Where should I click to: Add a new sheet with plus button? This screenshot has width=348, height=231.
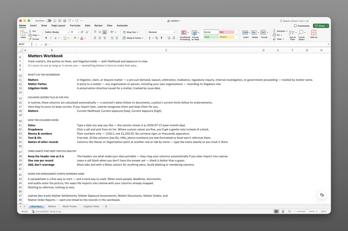[106, 206]
